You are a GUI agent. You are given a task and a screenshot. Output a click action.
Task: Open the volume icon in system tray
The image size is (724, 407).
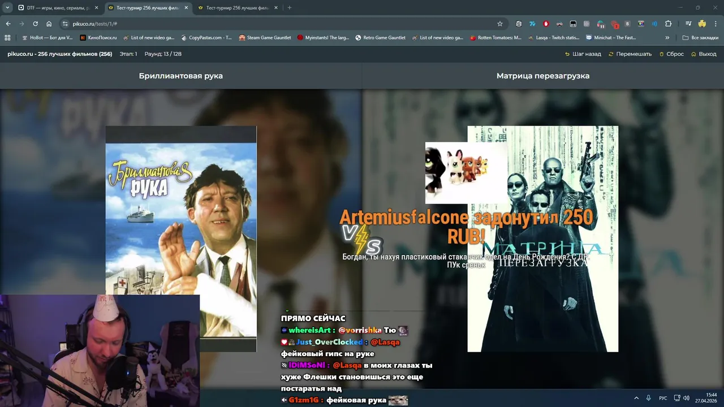pyautogui.click(x=686, y=398)
